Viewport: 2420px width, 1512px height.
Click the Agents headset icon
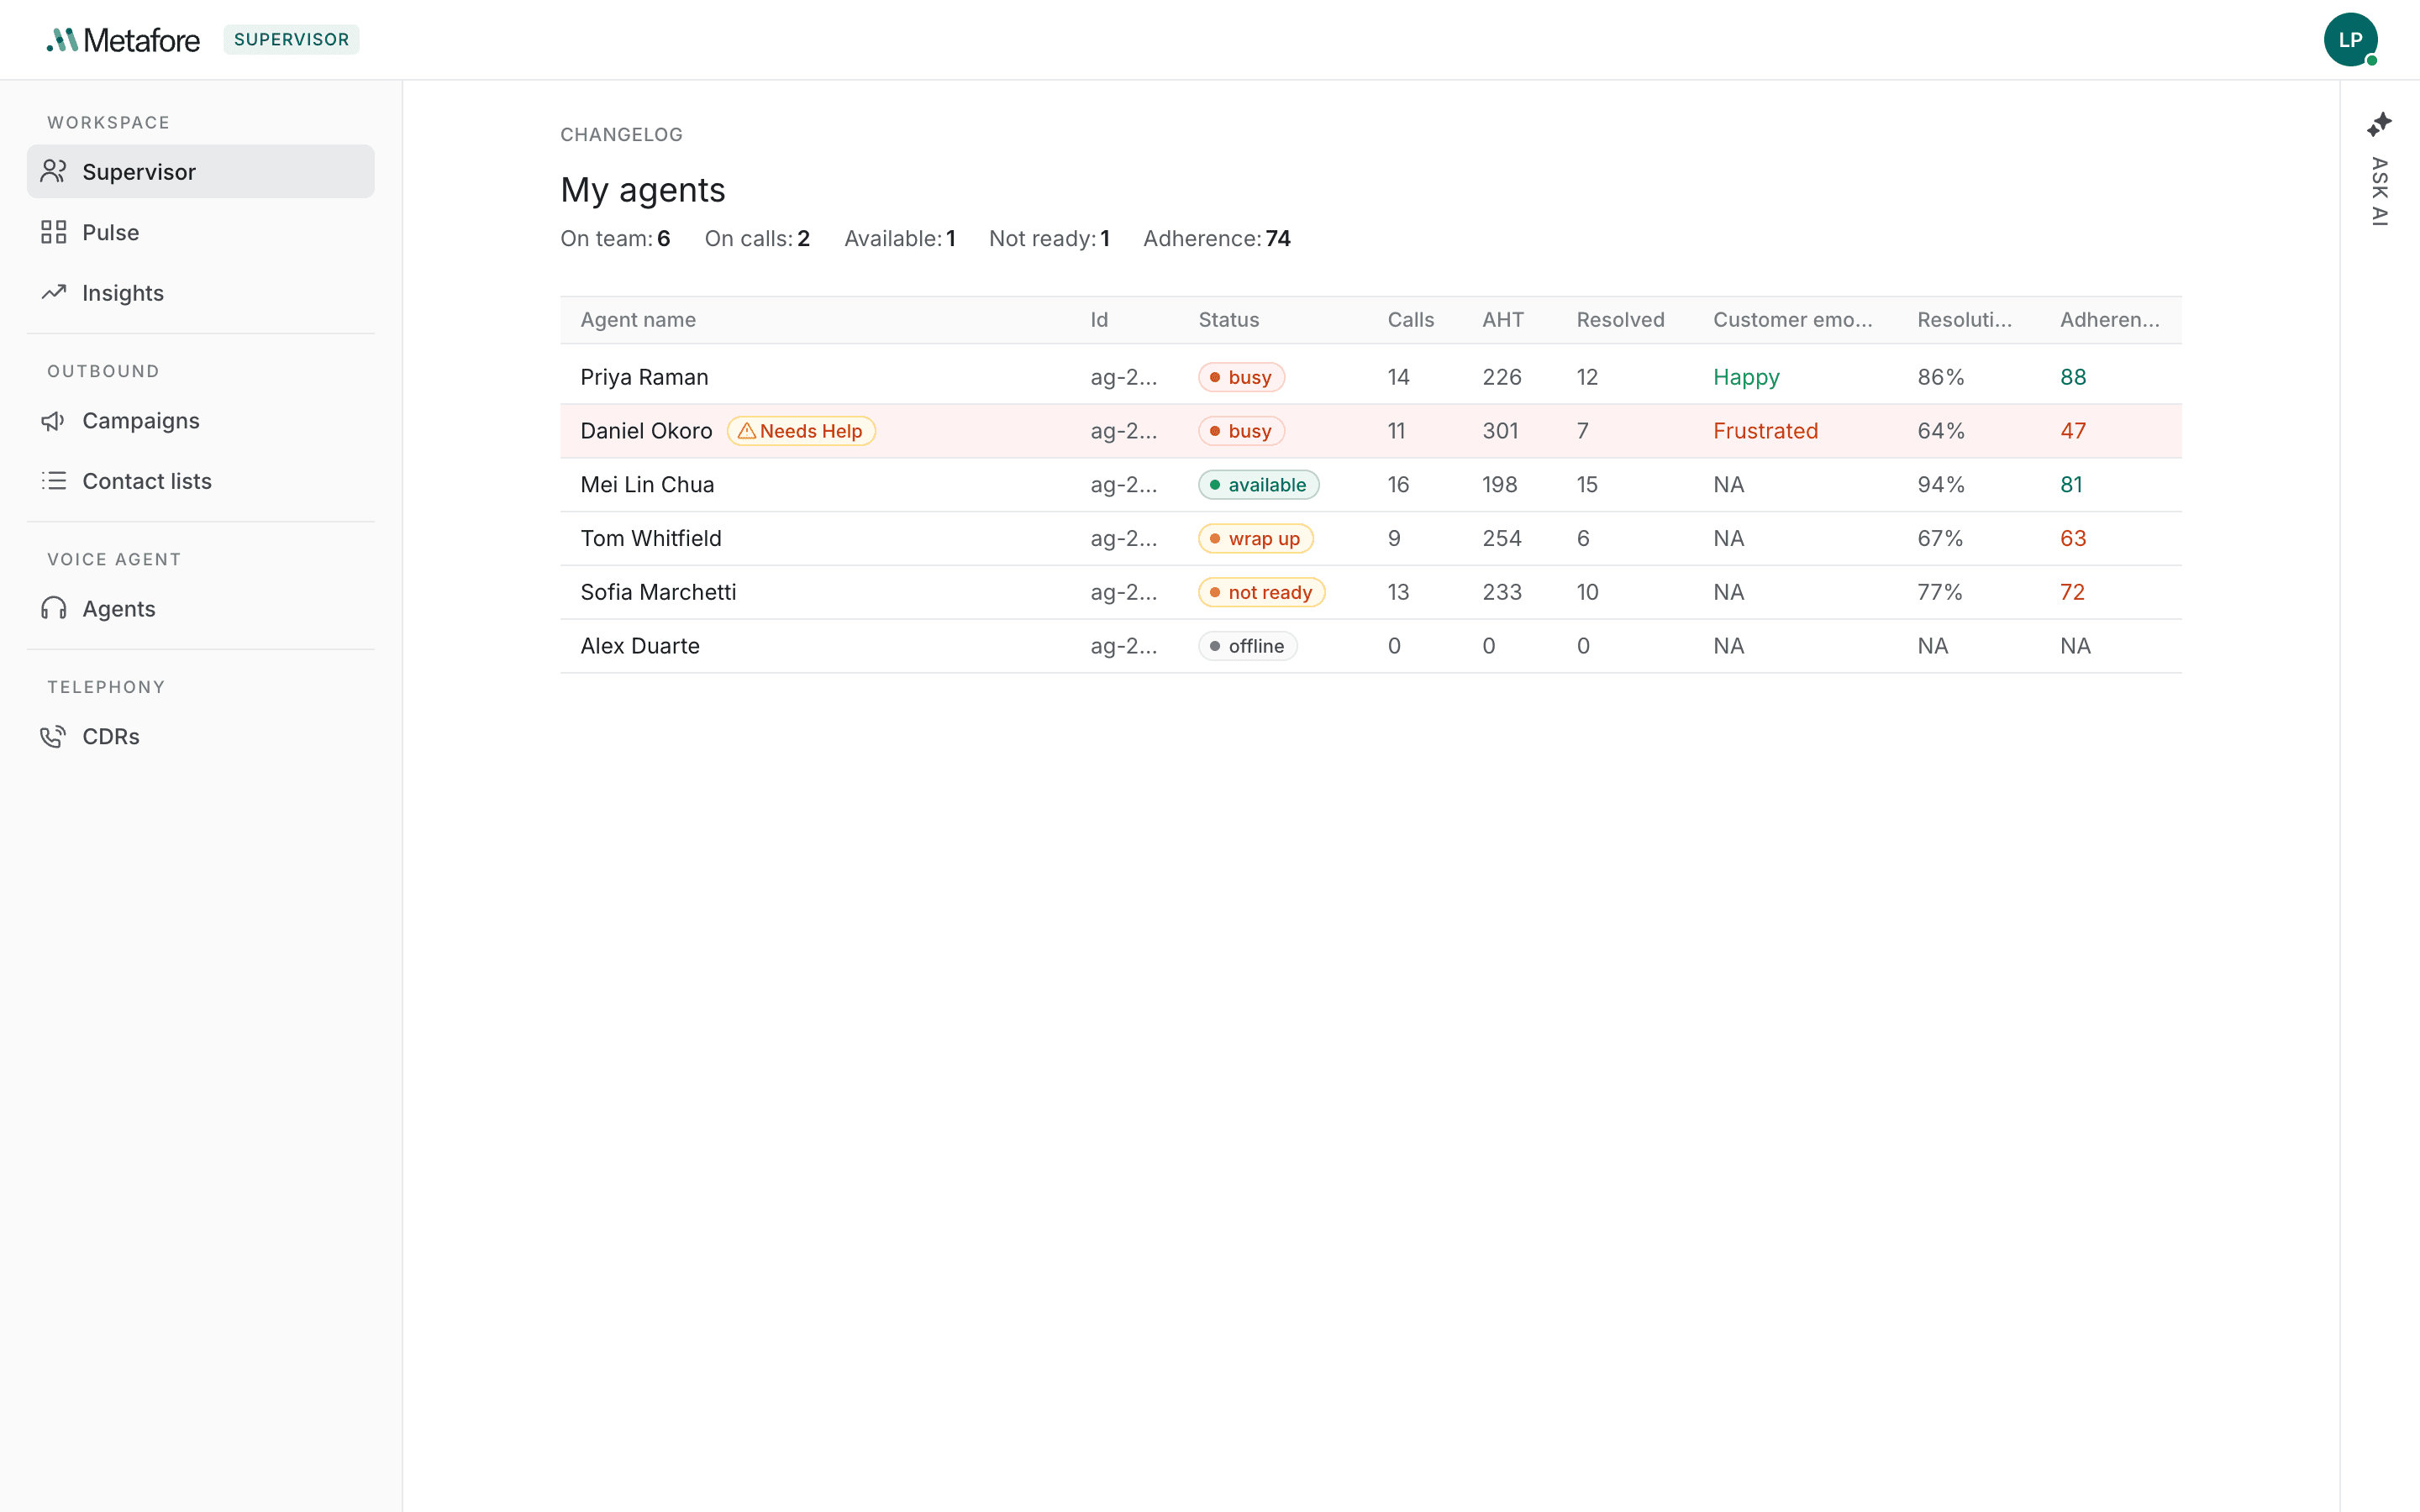54,609
